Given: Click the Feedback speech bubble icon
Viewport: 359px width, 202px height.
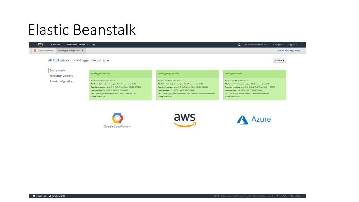Looking at the screenshot, I should tap(34, 196).
